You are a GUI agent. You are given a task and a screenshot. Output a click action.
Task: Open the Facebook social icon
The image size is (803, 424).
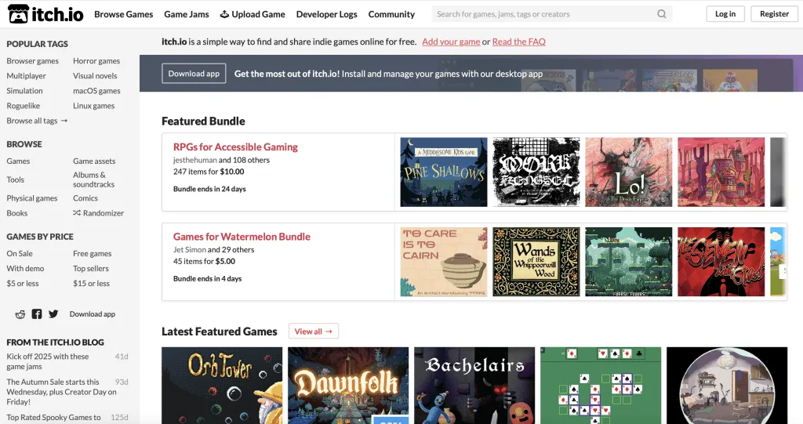pos(37,314)
